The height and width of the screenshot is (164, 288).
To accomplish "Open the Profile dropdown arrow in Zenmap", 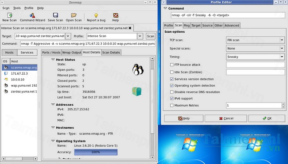I will 140,36.
